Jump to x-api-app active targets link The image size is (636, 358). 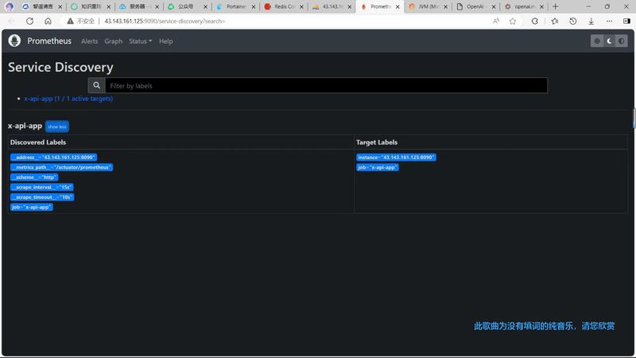(68, 99)
